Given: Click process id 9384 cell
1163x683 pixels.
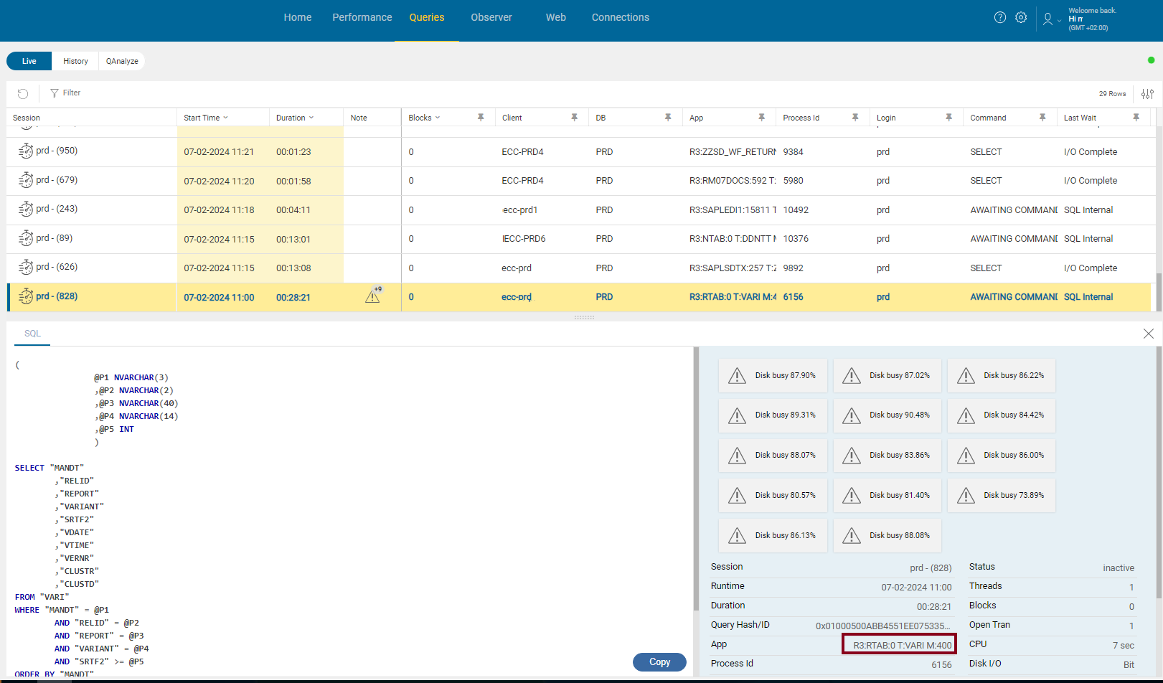Looking at the screenshot, I should [x=793, y=152].
